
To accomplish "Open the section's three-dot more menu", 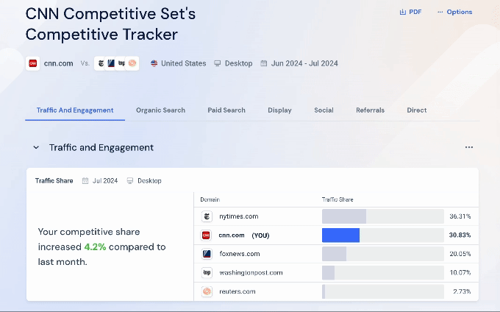I will coord(469,147).
